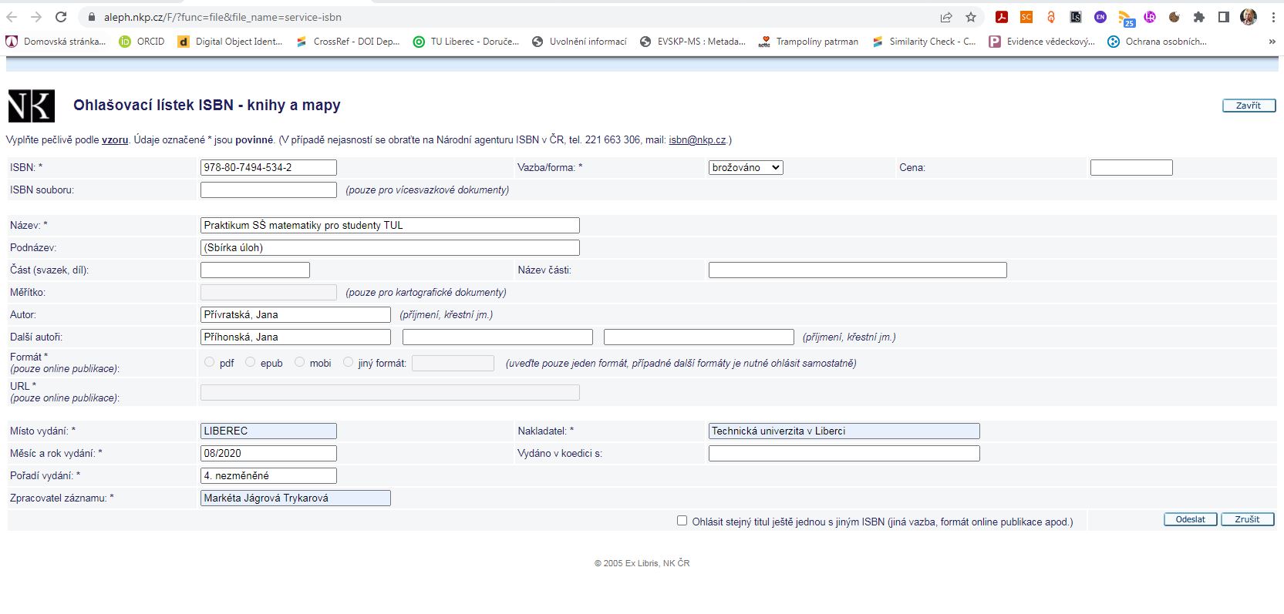
Task: Open the isbn@nkp.cz email link
Action: pyautogui.click(x=697, y=139)
